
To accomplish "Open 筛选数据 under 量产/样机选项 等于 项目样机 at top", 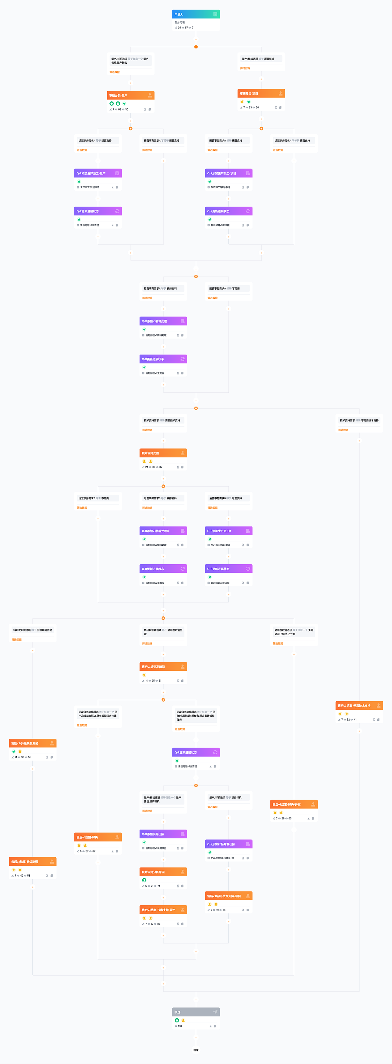I will point(245,68).
